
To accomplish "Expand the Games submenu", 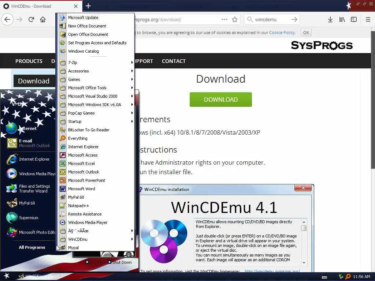I will pos(97,79).
